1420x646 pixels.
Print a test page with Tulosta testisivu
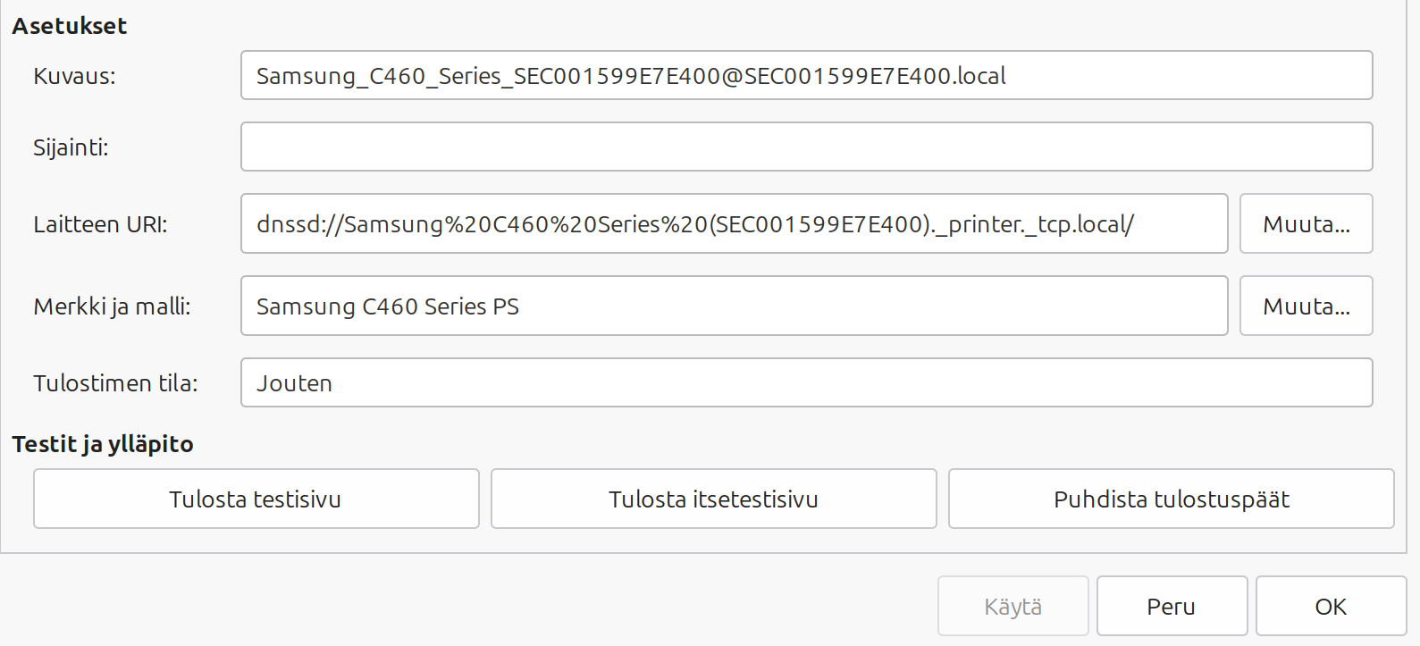click(x=256, y=499)
